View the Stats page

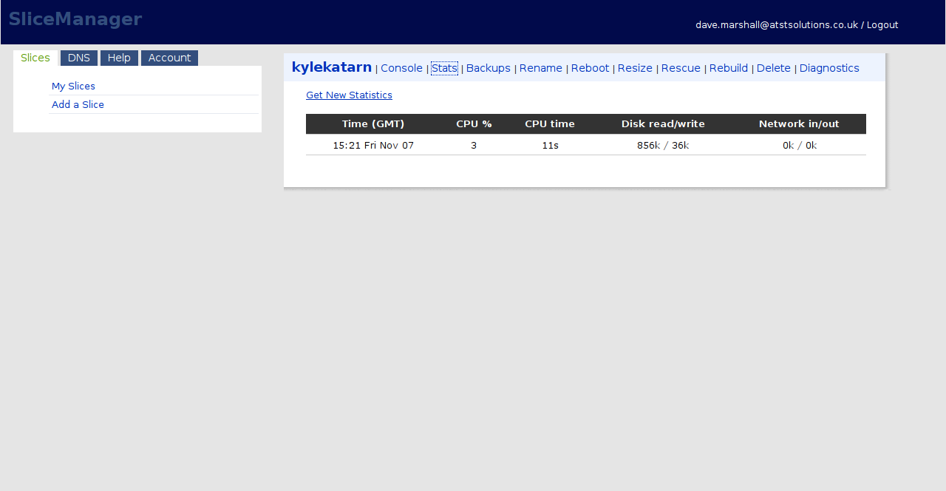point(444,68)
